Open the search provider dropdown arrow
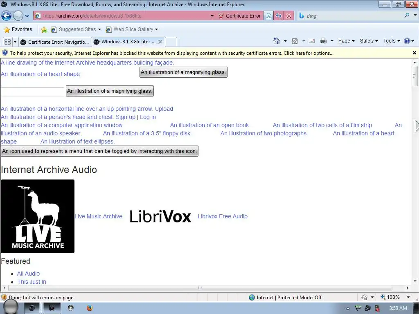 pyautogui.click(x=415, y=16)
